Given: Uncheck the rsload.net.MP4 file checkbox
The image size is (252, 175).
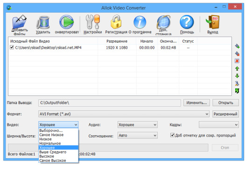Looking at the screenshot, I should [12, 47].
